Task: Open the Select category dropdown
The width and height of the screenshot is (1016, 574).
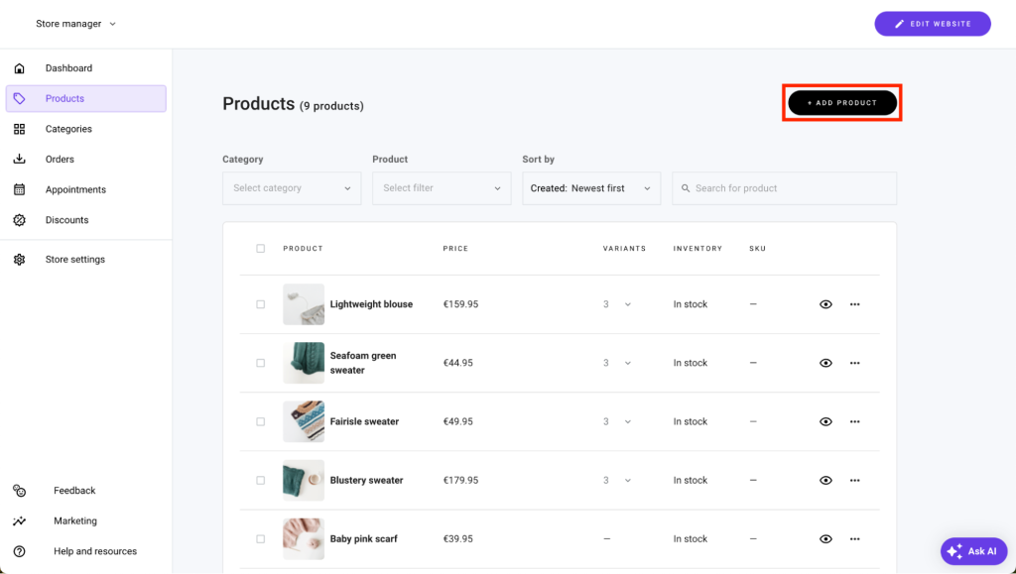Action: coord(291,188)
